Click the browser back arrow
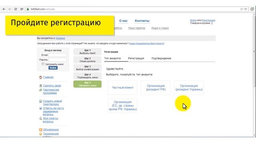Viewport: 256px width, 144px height. point(4,9)
